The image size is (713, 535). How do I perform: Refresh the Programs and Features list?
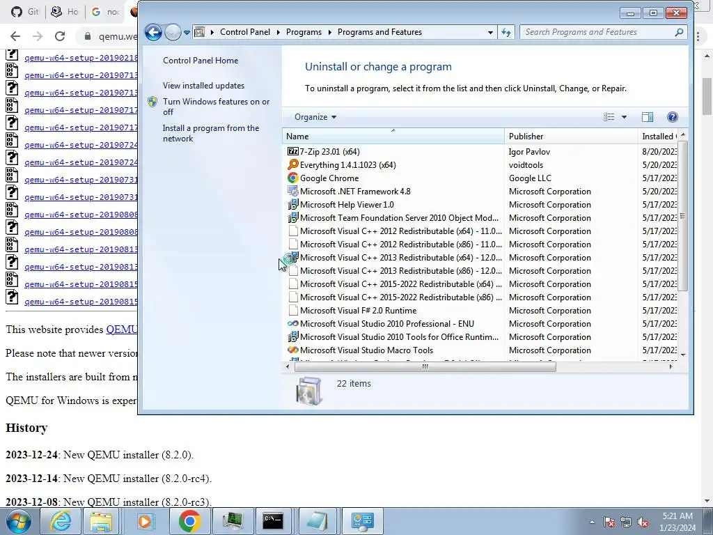[x=506, y=32]
